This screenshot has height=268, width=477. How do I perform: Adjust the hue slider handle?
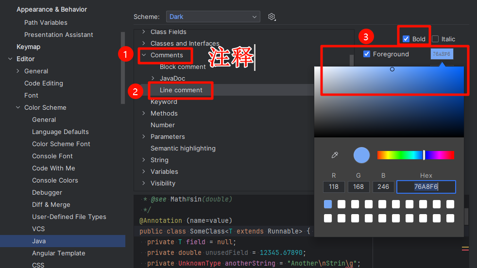pyautogui.click(x=424, y=155)
